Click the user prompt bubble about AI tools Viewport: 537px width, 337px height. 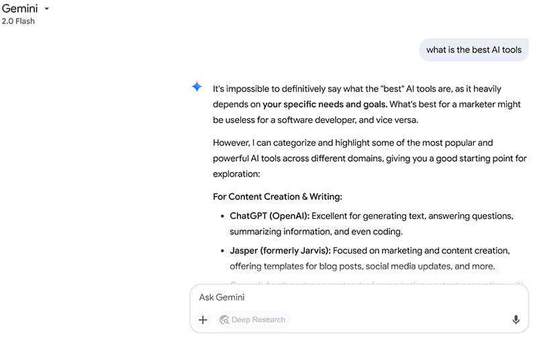[474, 50]
